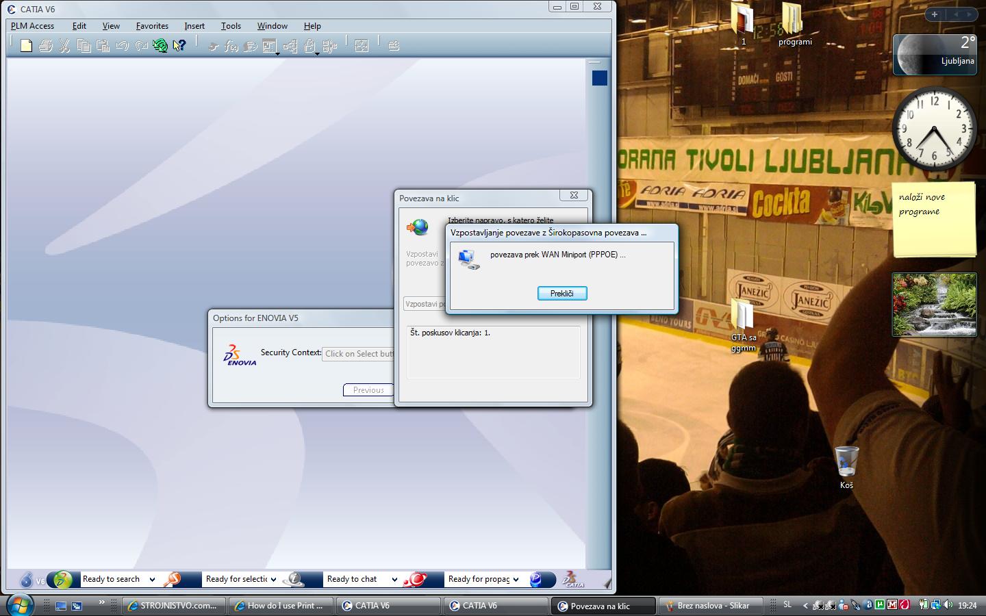
Task: Expand the 'Ready to search' dropdown
Action: [x=152, y=580]
